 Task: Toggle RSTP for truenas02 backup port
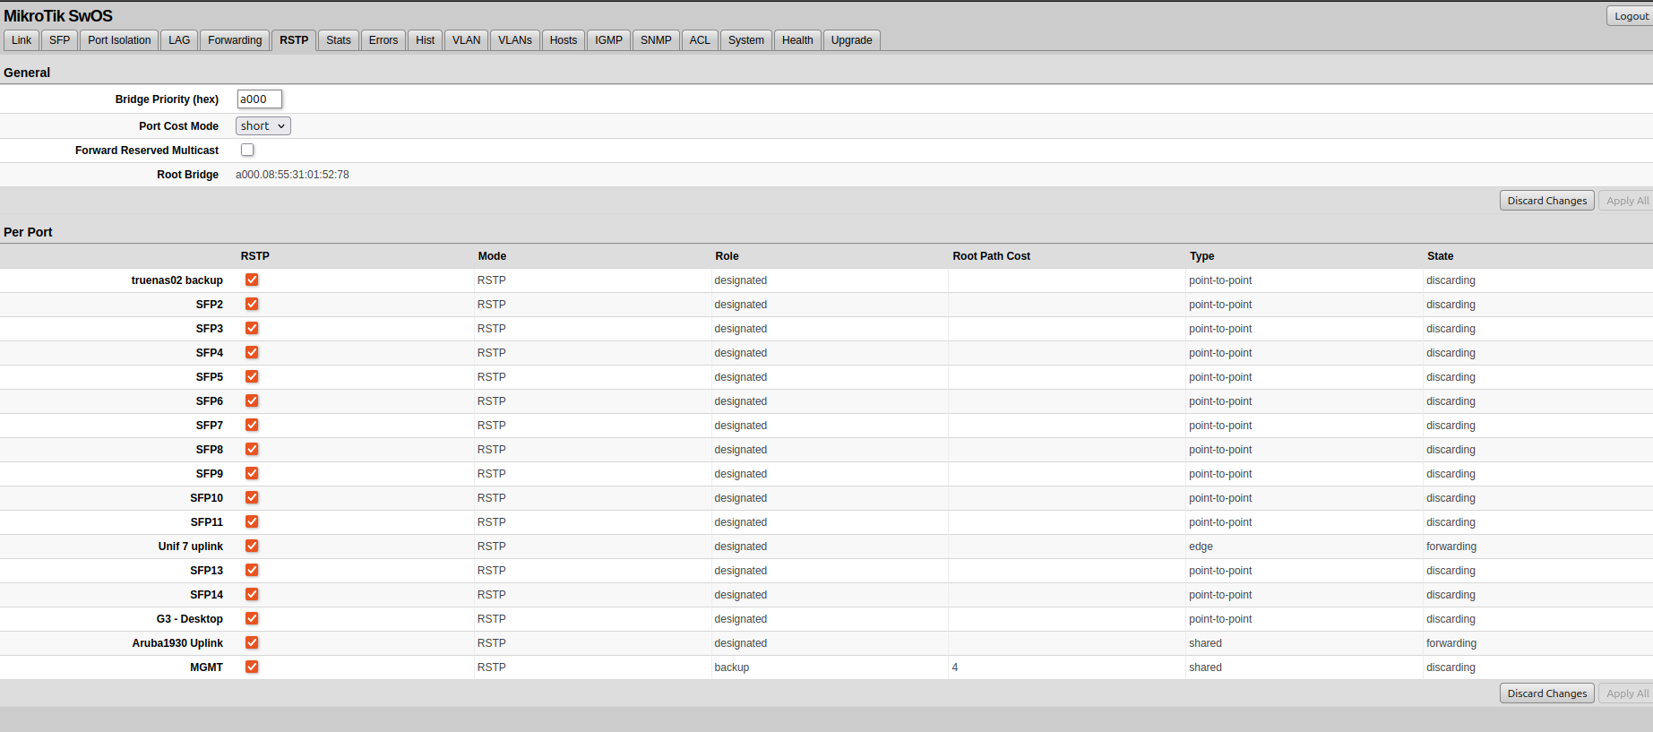point(252,280)
